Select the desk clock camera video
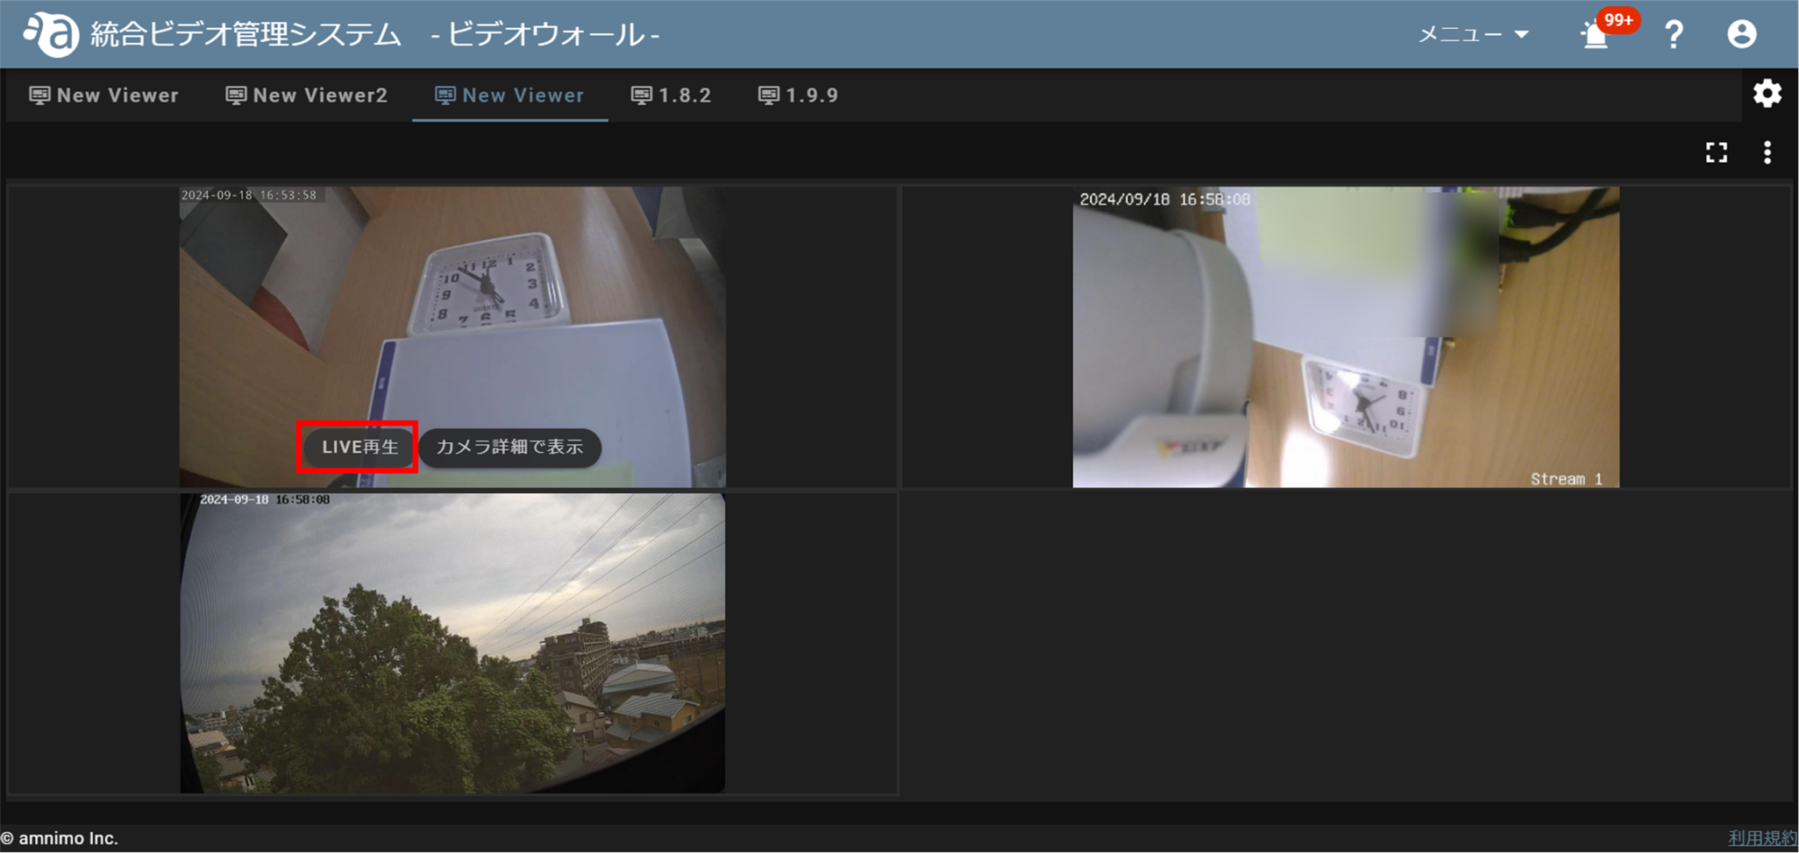 click(x=452, y=337)
